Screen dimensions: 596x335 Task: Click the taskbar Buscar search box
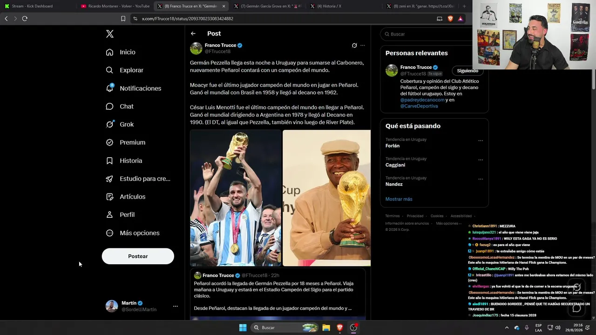[284, 328]
